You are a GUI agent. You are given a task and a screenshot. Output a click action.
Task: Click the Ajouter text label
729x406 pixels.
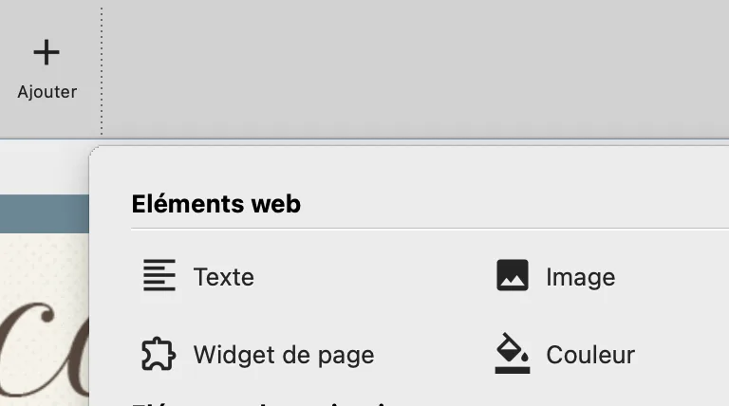coord(47,92)
